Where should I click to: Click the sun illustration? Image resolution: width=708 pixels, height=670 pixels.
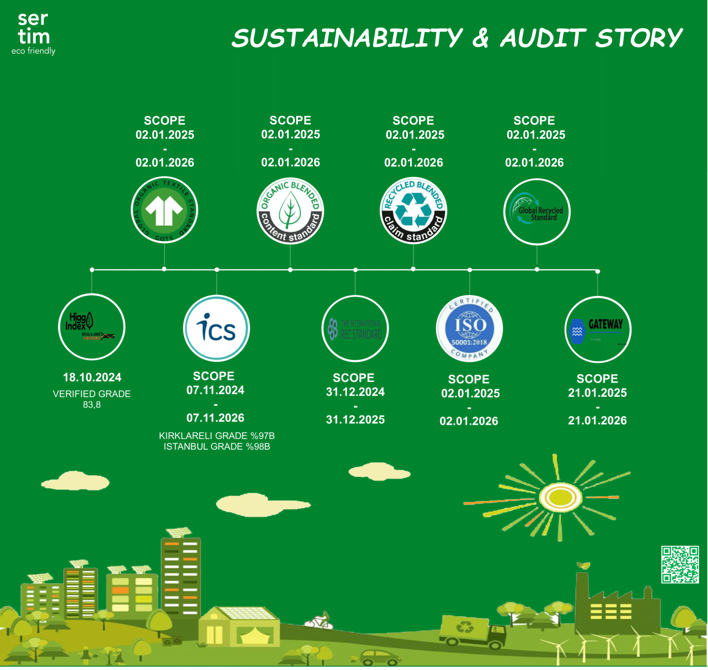[560, 497]
